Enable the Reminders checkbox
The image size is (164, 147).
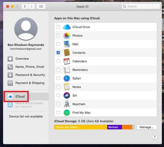pos(58,70)
